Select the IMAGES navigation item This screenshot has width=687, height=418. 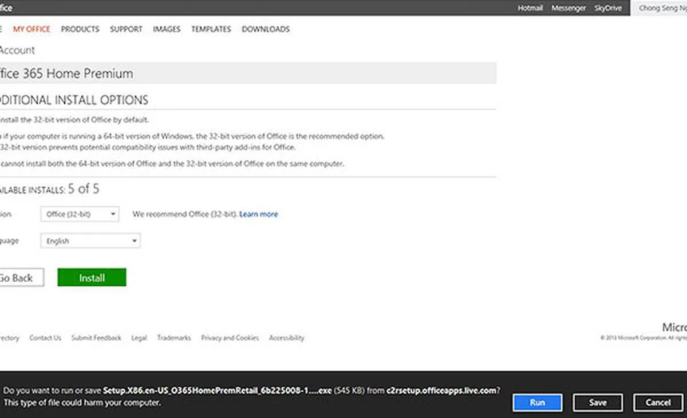click(x=167, y=29)
